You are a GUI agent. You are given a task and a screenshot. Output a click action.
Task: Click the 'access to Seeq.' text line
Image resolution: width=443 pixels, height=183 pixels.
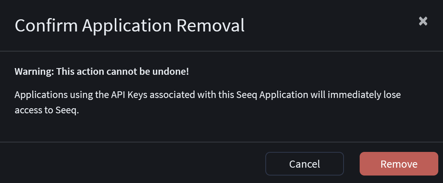tap(47, 111)
